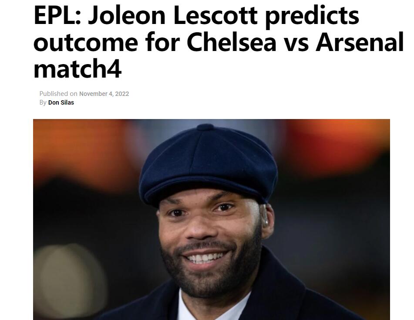Click the navy flat cap in photo
This screenshot has height=320, width=414.
pos(208,164)
